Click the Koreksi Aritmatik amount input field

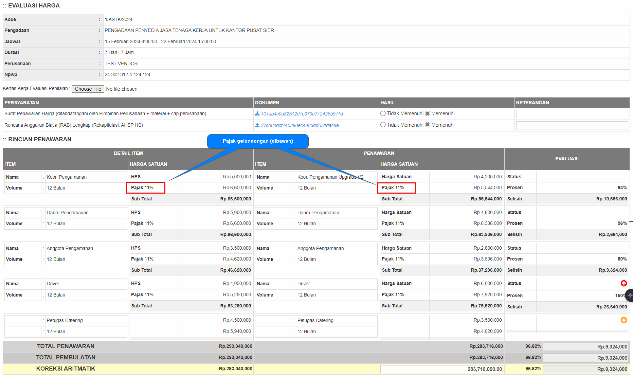point(441,369)
